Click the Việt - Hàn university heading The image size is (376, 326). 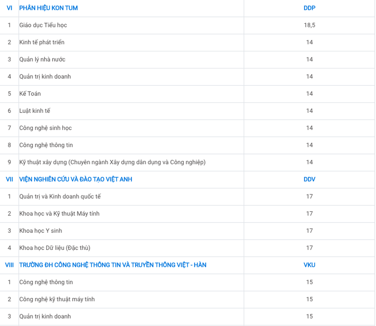point(113,265)
